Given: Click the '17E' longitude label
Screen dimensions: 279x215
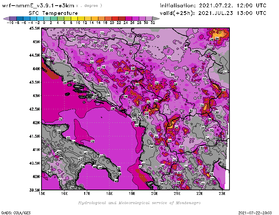Looking at the screenshot, I should pyautogui.click(x=87, y=193).
